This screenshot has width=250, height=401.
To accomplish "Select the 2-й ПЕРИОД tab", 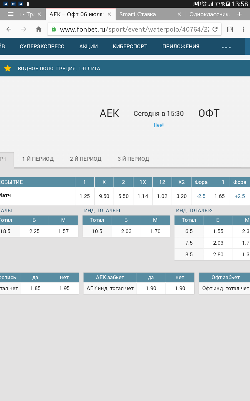I will tap(86, 159).
